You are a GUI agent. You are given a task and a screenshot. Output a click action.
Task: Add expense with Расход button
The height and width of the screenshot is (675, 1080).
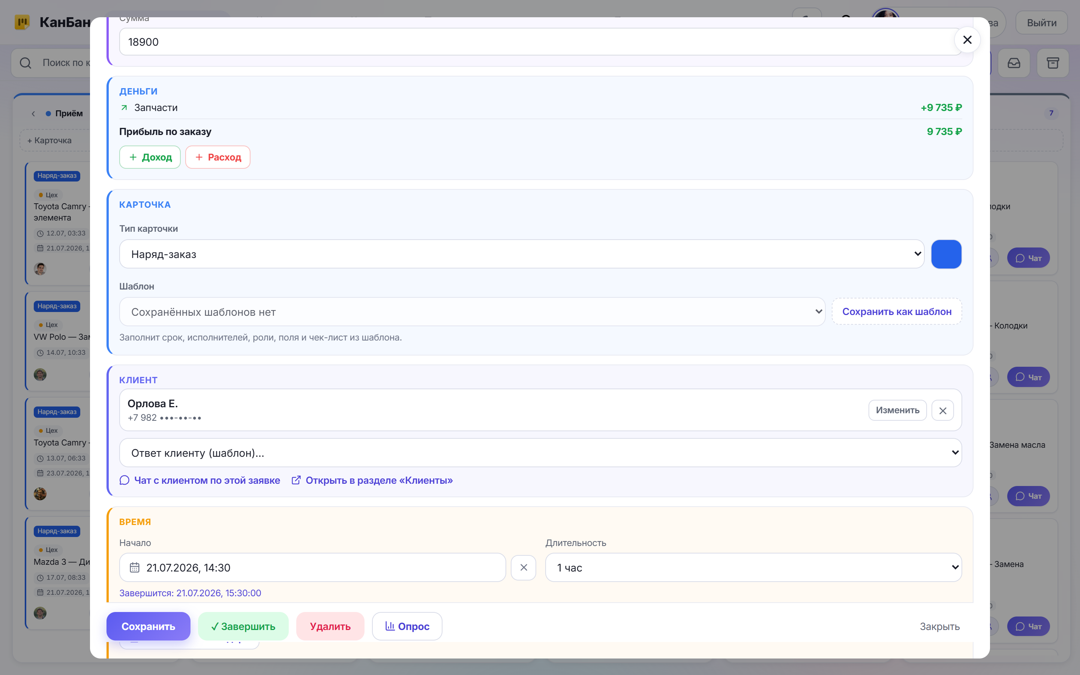point(218,157)
